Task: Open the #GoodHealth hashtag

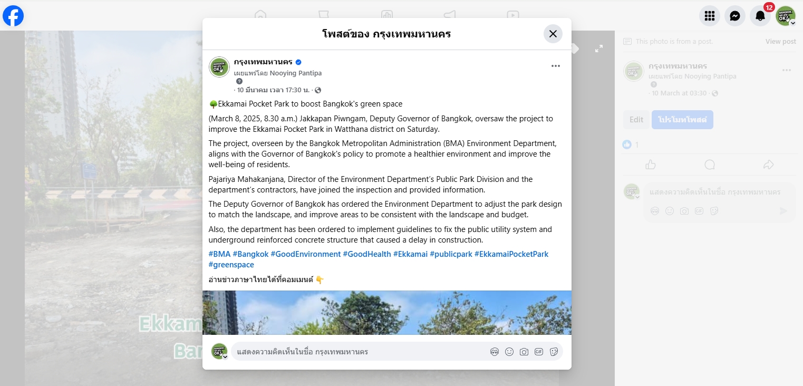Action: [x=367, y=254]
